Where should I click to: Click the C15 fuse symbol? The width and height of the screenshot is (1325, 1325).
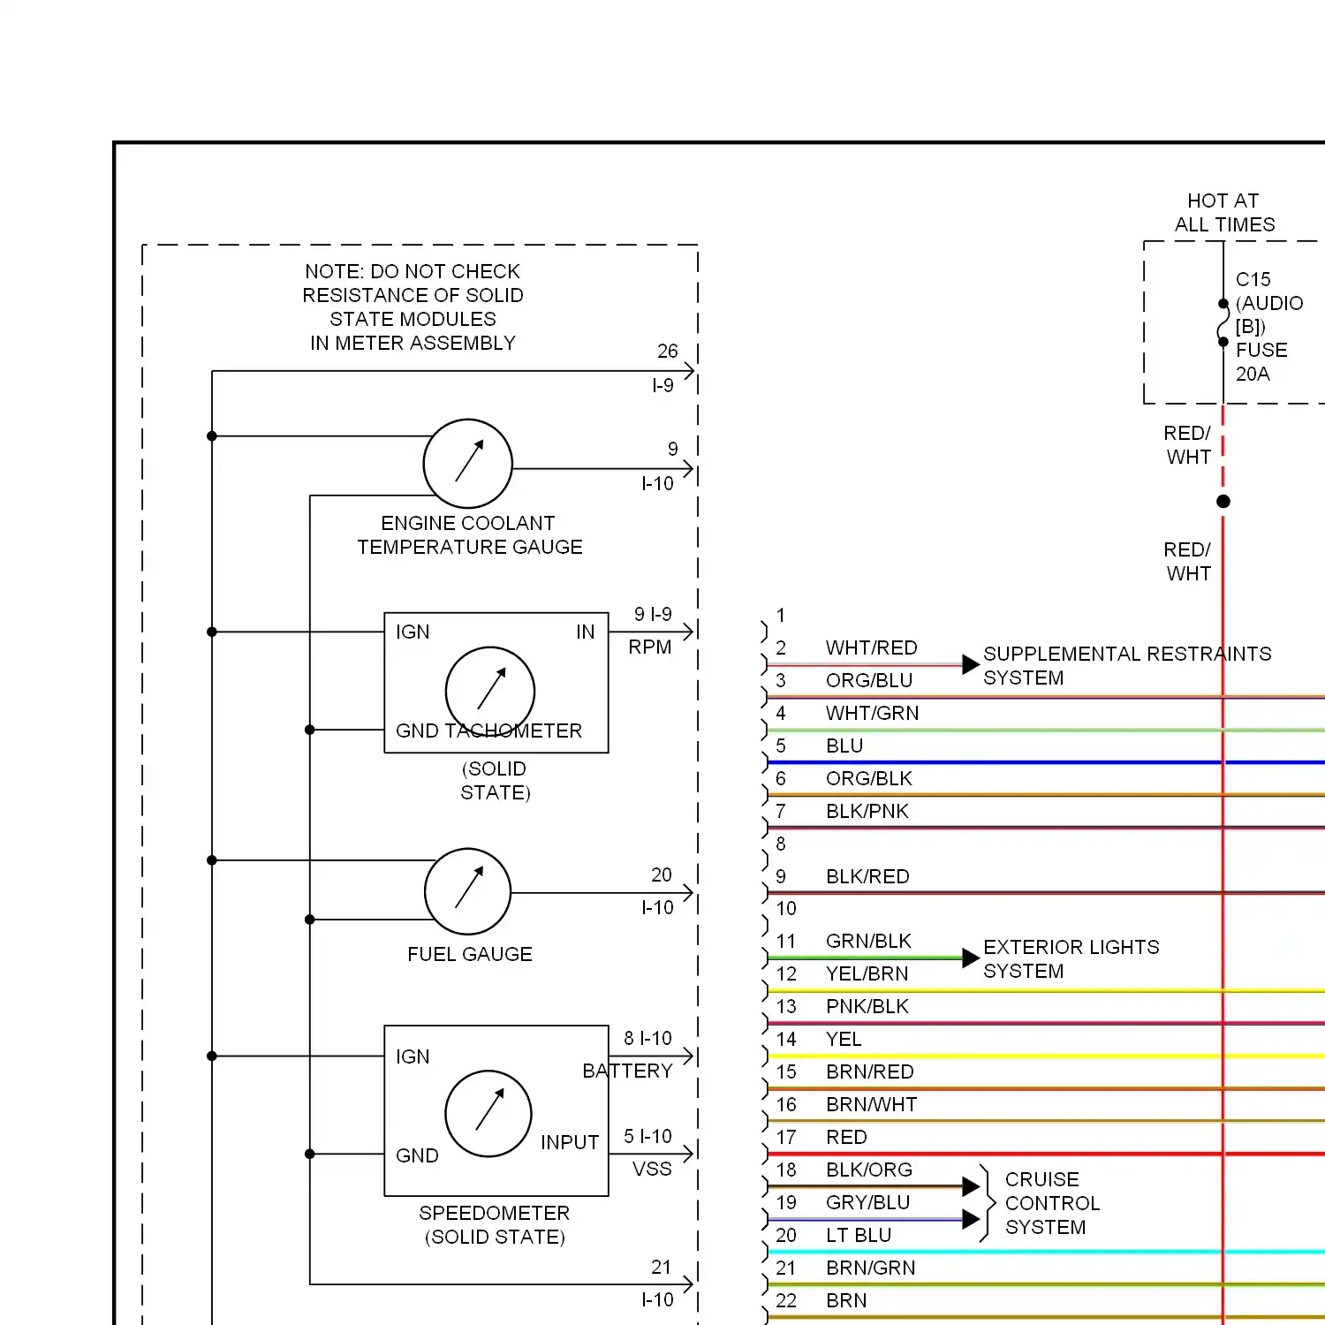point(1223,322)
